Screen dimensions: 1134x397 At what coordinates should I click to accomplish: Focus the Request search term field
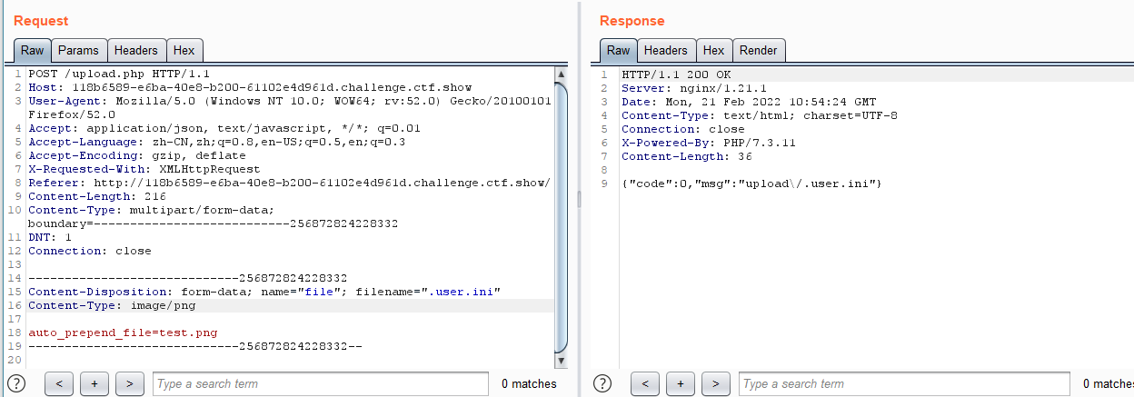pos(321,383)
